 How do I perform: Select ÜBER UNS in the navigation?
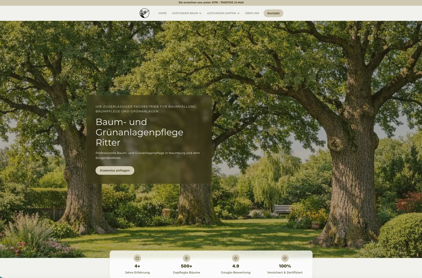(252, 13)
